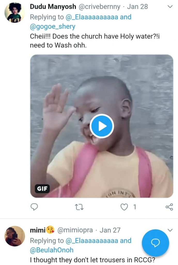This screenshot has width=178, height=265.
Task: Open the @BeulahOnoh mention link
Action: [x=52, y=250]
